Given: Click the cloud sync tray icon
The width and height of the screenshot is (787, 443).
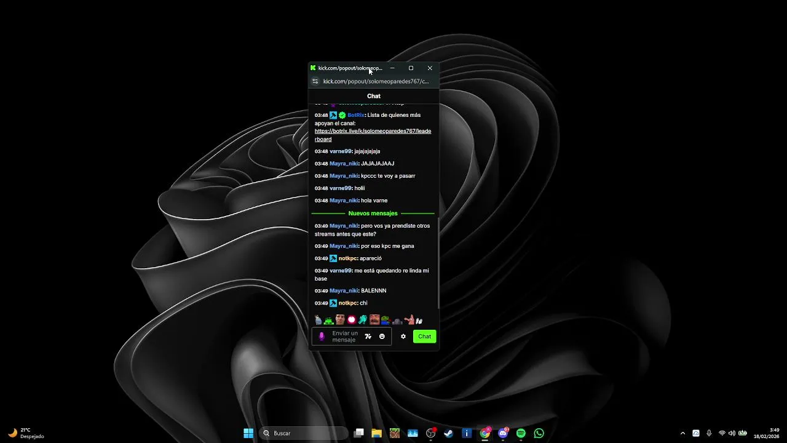Looking at the screenshot, I should click(x=696, y=433).
